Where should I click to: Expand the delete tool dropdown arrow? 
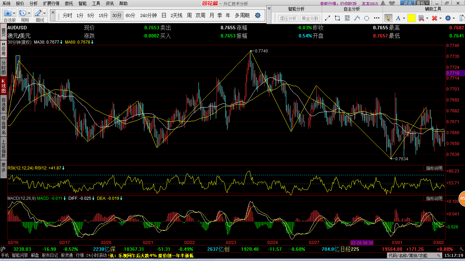440,18
